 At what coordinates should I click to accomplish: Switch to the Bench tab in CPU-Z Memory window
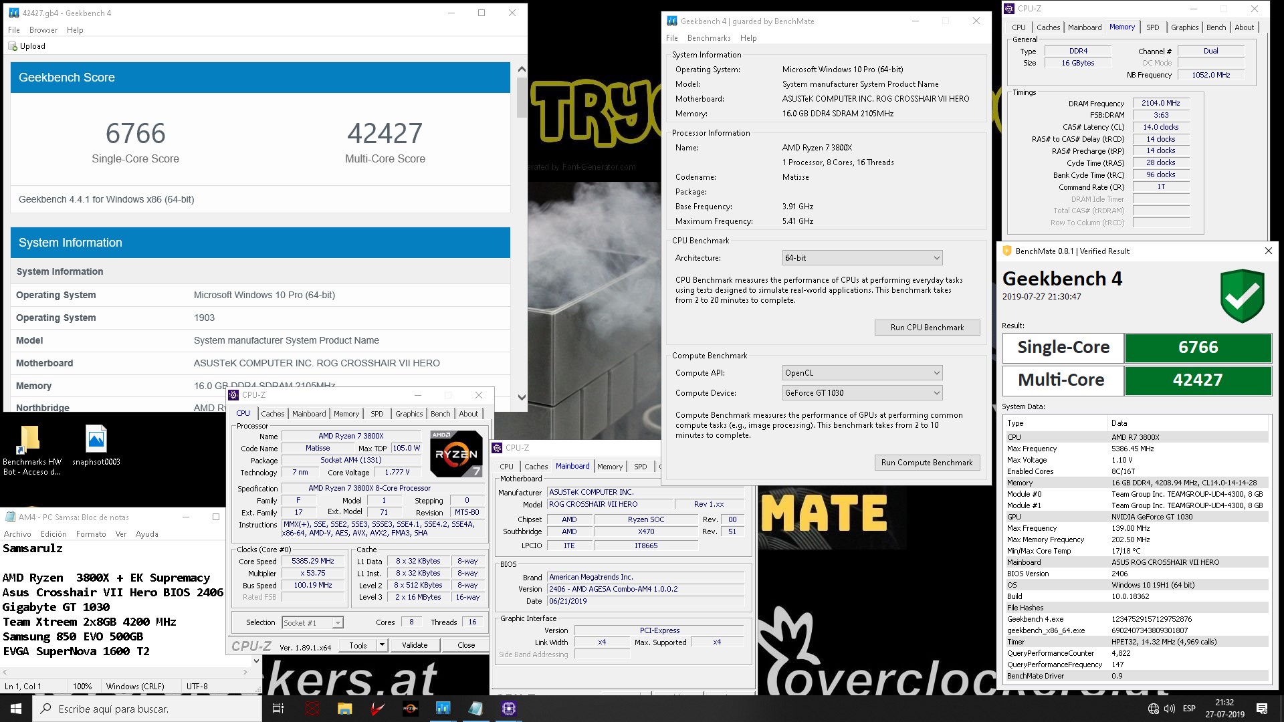click(x=1216, y=27)
